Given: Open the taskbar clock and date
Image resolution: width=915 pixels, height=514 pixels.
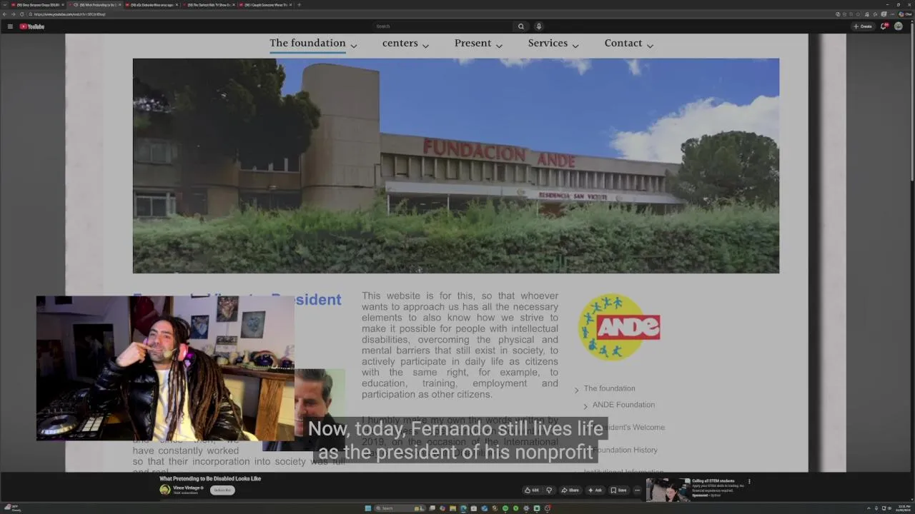Looking at the screenshot, I should pos(902,508).
